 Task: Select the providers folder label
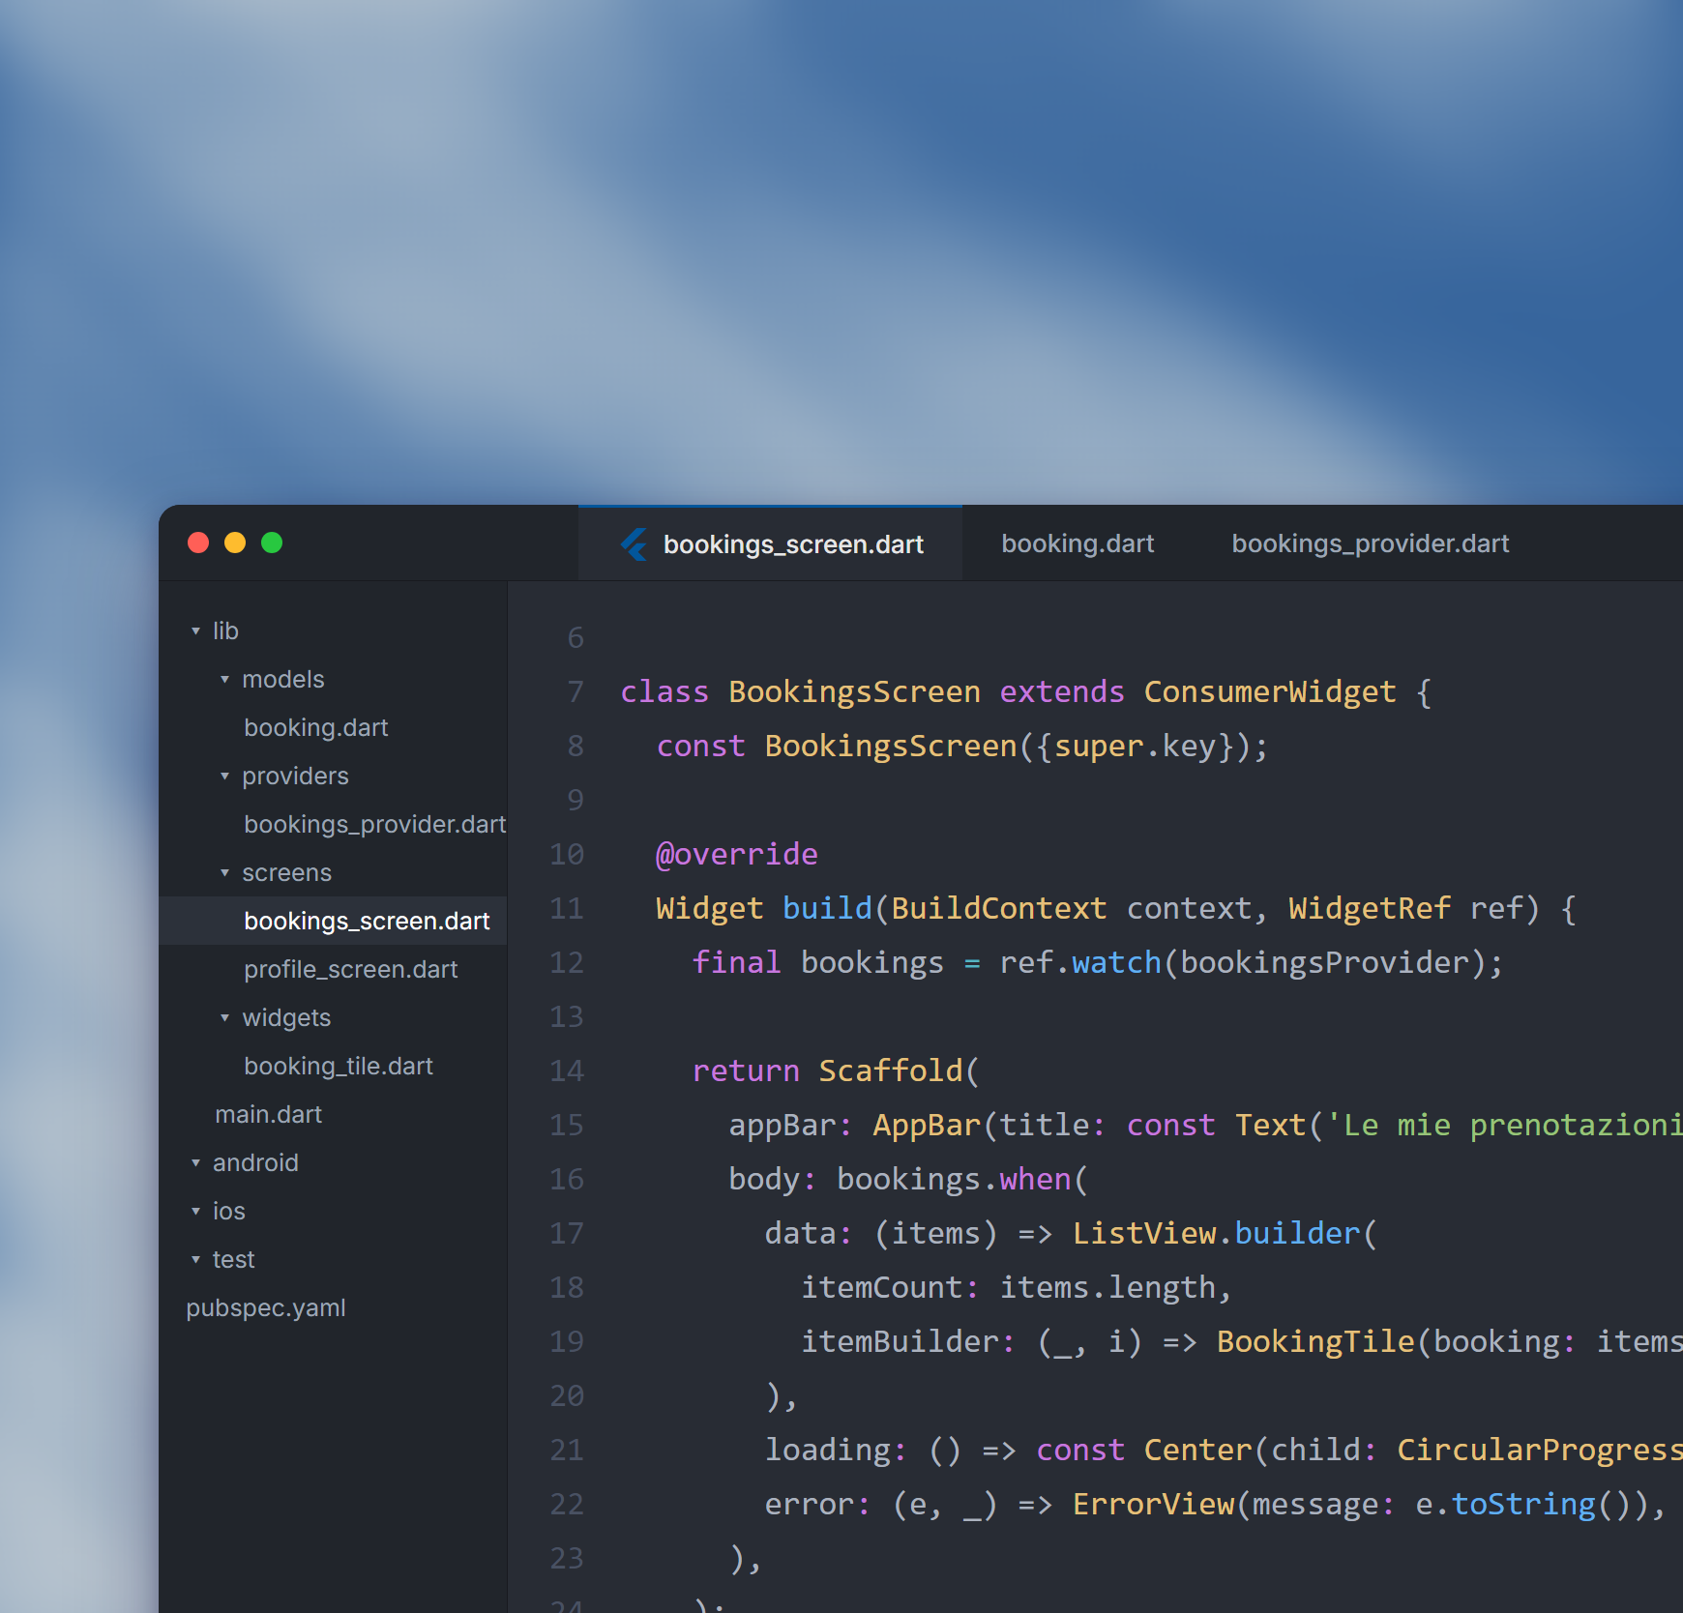[x=295, y=776]
